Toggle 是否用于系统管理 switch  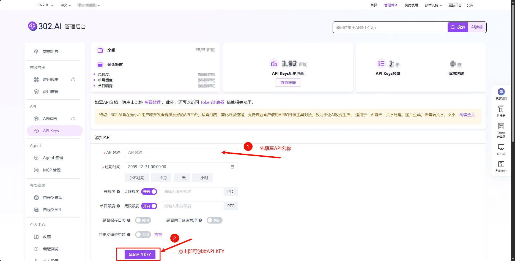215,220
